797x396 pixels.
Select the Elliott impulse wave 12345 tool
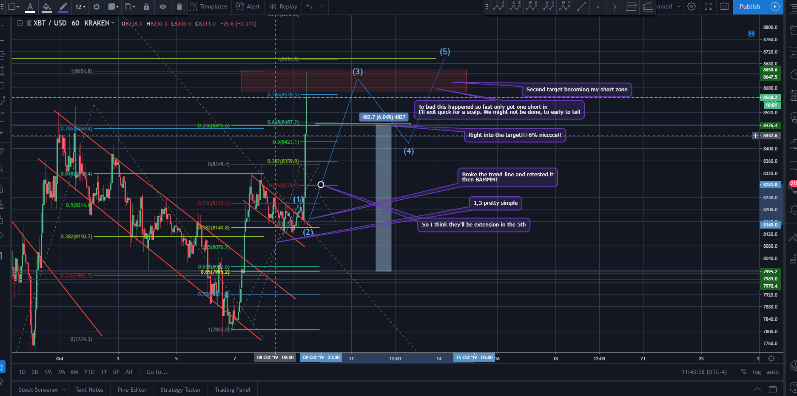(498, 6)
